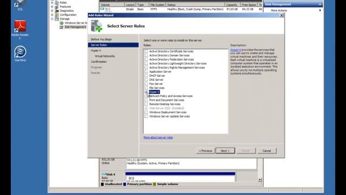The image size is (346, 195).
Task: Expand the Diagnostics tree node
Action: click(52, 11)
